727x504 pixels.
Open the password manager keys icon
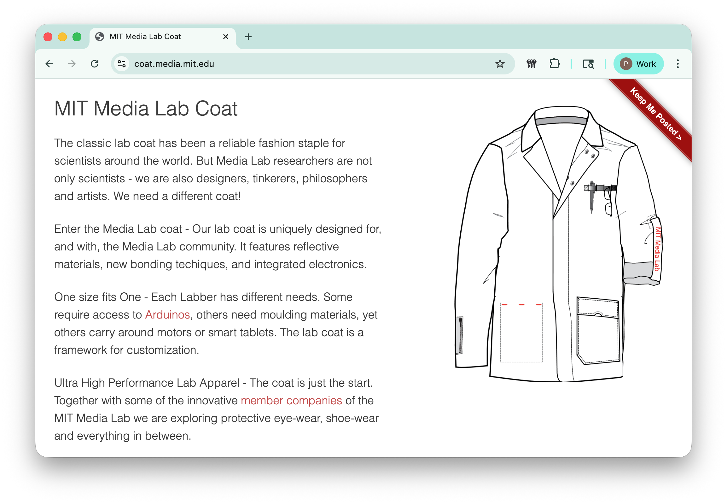pyautogui.click(x=531, y=63)
